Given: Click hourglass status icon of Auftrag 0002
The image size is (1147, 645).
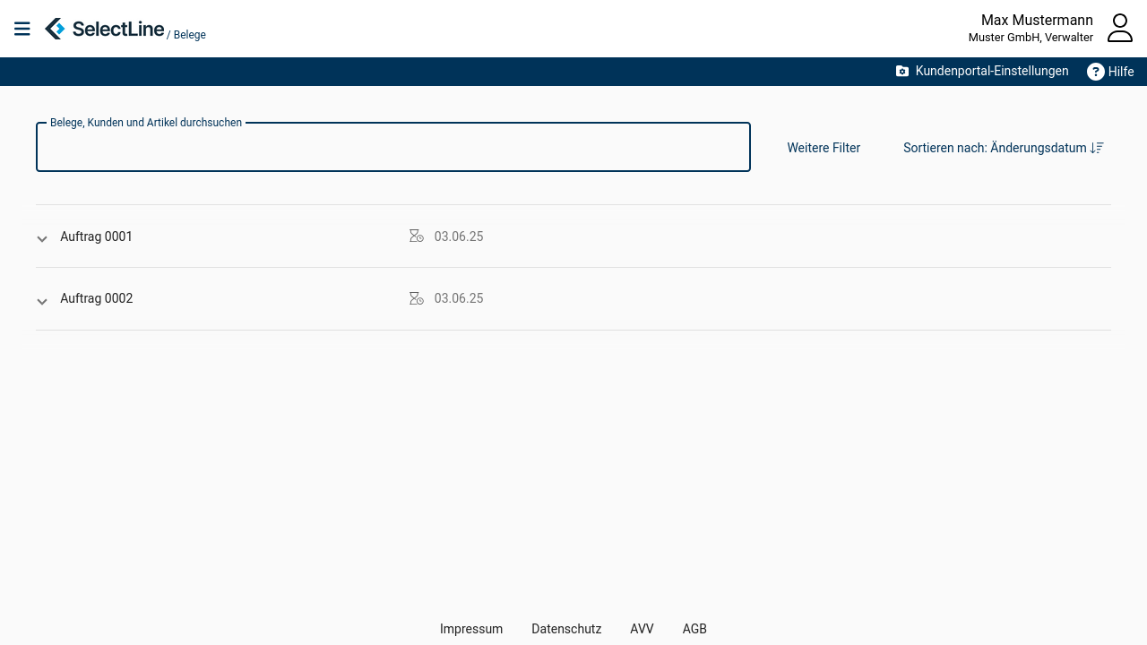Looking at the screenshot, I should point(416,298).
